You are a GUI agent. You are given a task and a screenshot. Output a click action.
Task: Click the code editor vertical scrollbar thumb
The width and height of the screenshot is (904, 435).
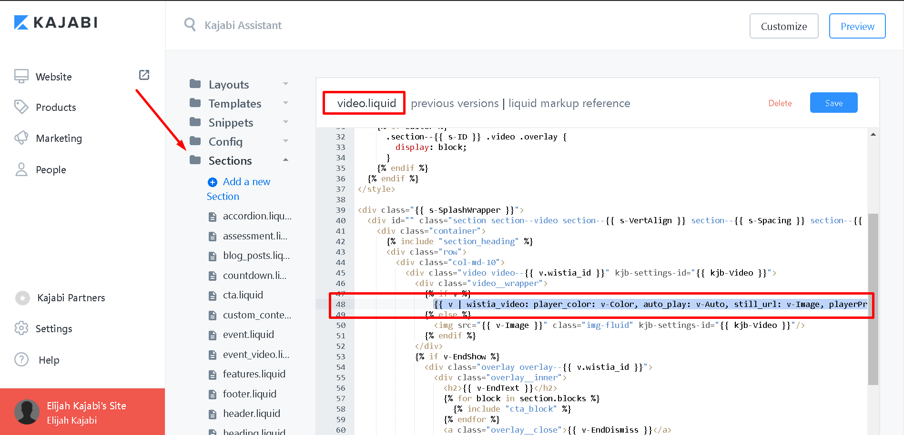(x=873, y=299)
